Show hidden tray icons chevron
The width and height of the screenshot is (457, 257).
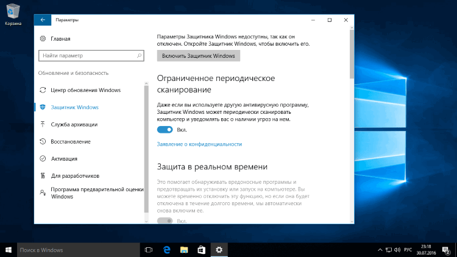tap(380, 250)
